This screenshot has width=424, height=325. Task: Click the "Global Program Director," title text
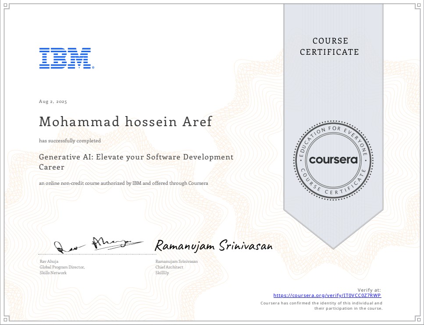coord(62,267)
